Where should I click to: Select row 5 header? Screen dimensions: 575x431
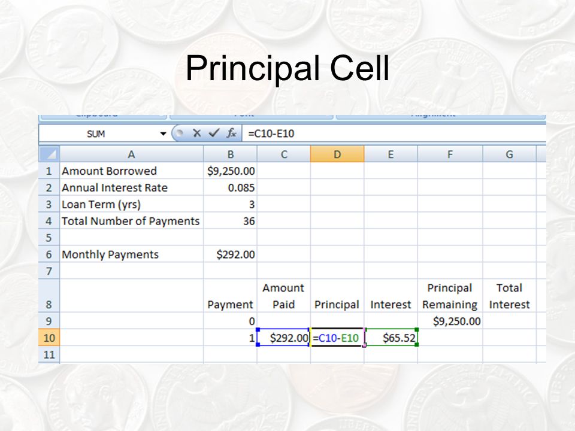tap(49, 238)
